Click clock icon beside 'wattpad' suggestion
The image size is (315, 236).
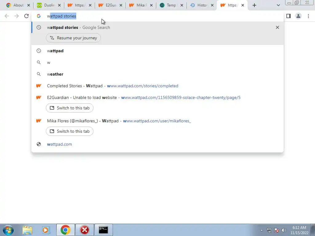pos(39,51)
